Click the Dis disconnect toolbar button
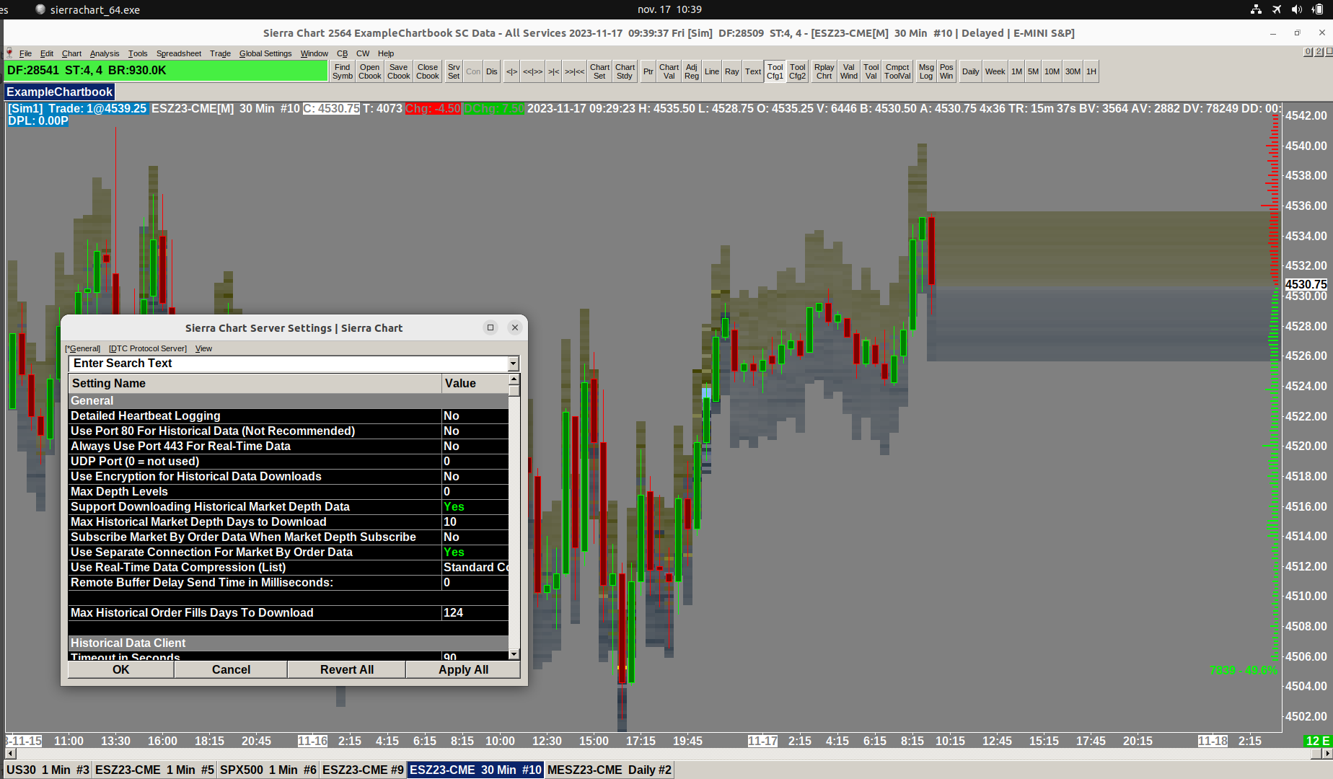 pyautogui.click(x=492, y=71)
